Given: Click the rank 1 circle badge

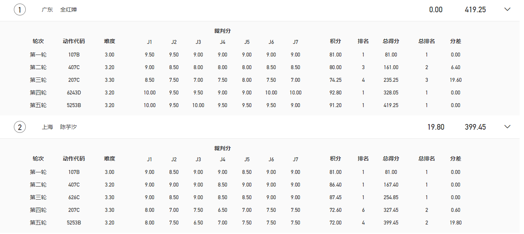Looking at the screenshot, I should pos(20,9).
